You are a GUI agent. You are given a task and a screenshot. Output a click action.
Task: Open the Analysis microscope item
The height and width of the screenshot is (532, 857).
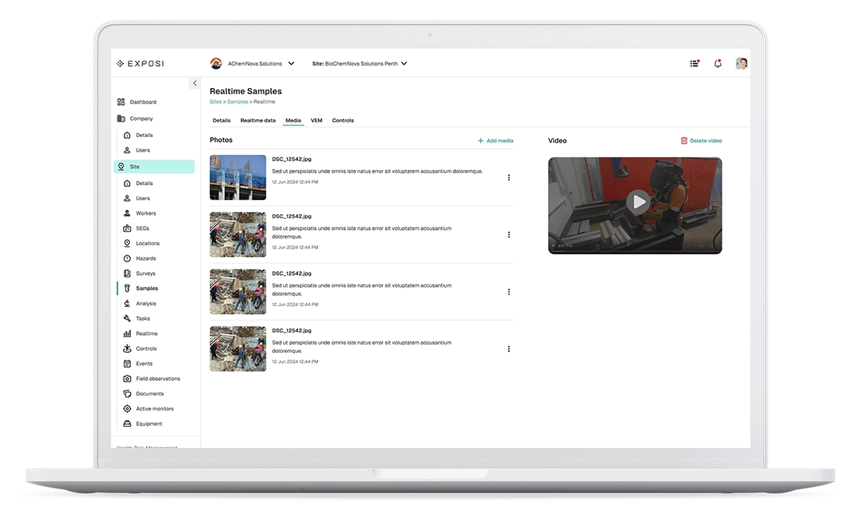point(146,304)
